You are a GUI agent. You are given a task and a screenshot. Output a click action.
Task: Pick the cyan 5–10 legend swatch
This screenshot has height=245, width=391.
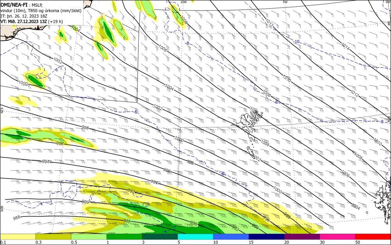[195, 237]
